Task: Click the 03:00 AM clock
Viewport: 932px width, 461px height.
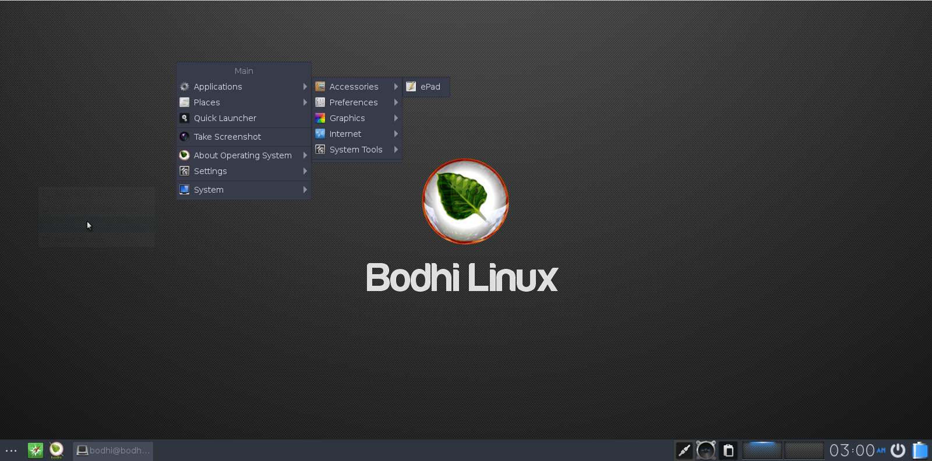Action: tap(857, 451)
